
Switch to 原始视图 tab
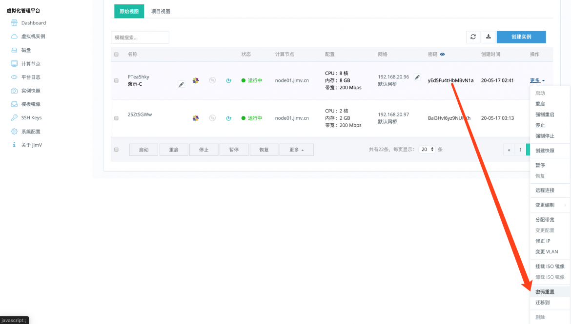[x=129, y=11]
